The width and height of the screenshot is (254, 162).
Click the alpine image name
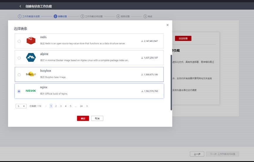[x=44, y=54]
